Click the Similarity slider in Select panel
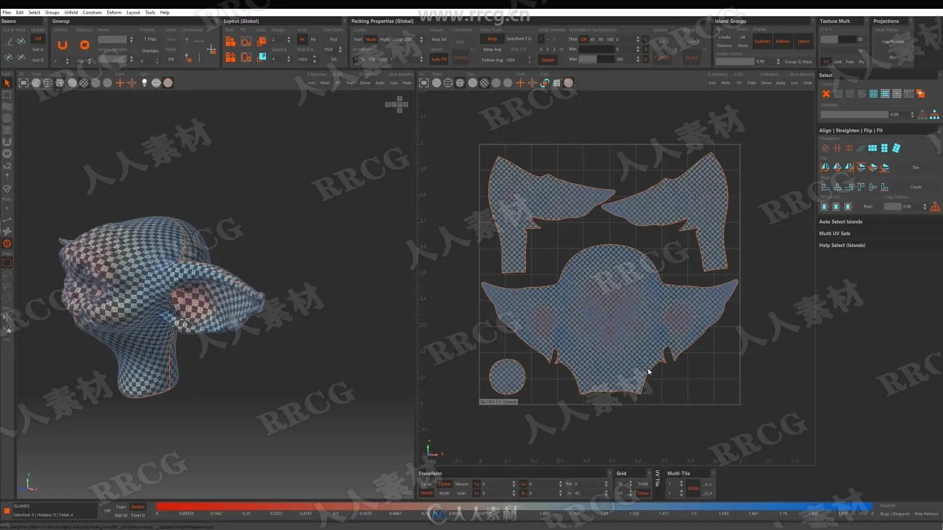 coord(854,115)
